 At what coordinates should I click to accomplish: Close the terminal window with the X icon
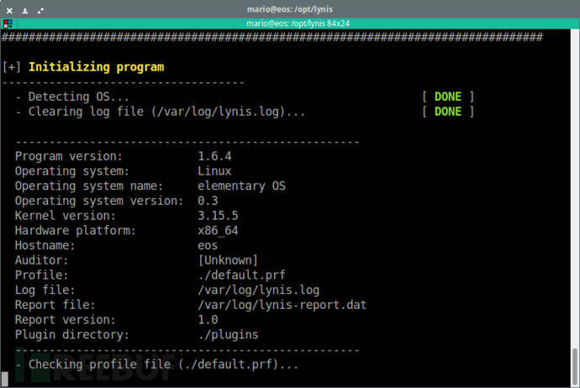pyautogui.click(x=9, y=11)
